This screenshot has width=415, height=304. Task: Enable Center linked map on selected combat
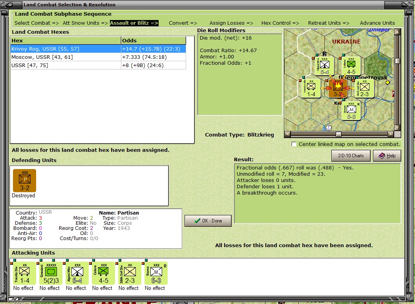click(294, 144)
